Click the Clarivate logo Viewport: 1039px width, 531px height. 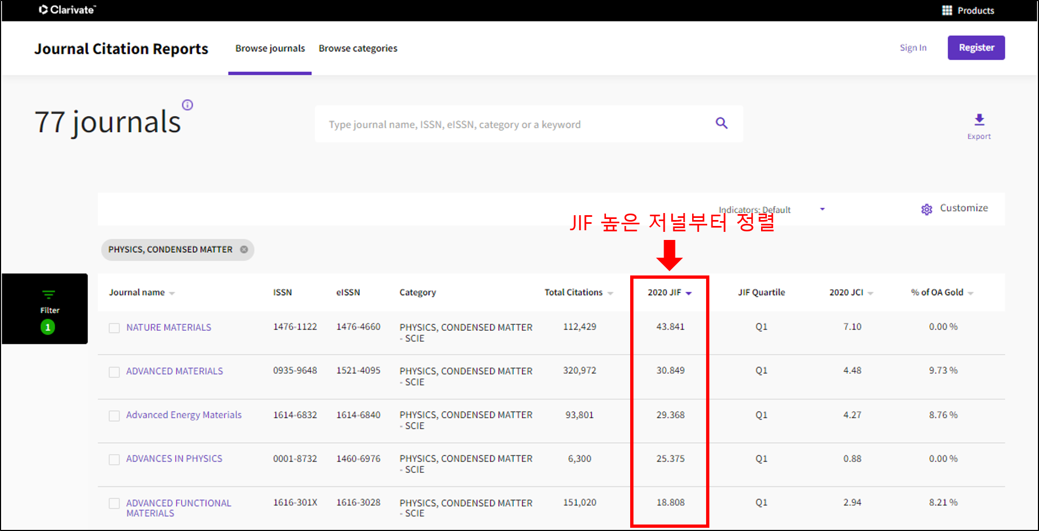[x=67, y=10]
